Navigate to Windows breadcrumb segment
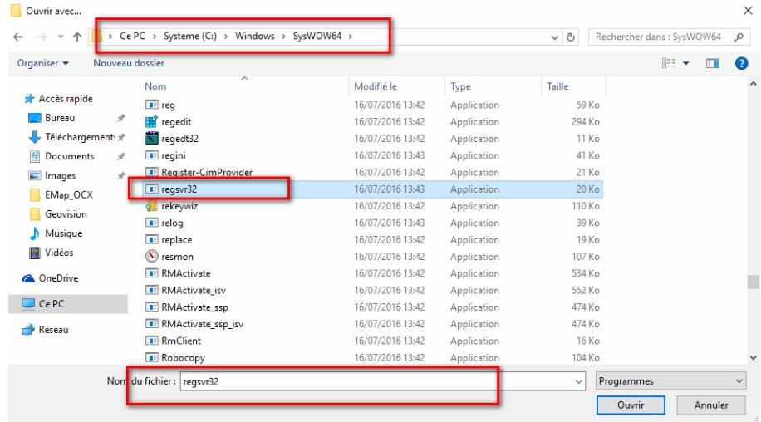The width and height of the screenshot is (761, 422). point(255,37)
